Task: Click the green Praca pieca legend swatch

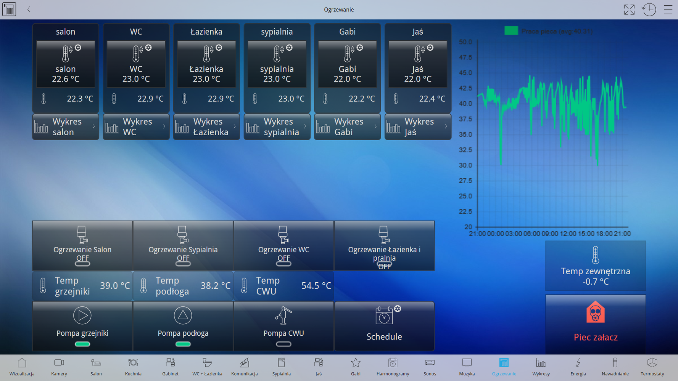Action: click(511, 31)
